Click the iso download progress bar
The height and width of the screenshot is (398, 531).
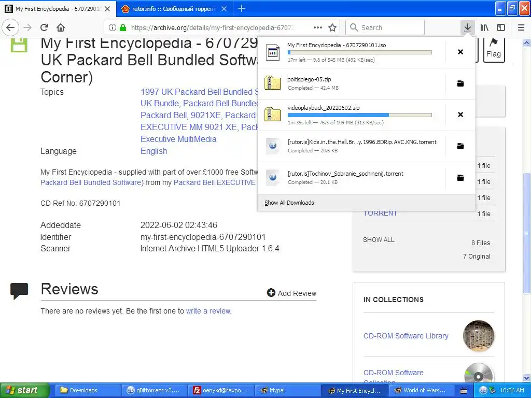click(360, 52)
